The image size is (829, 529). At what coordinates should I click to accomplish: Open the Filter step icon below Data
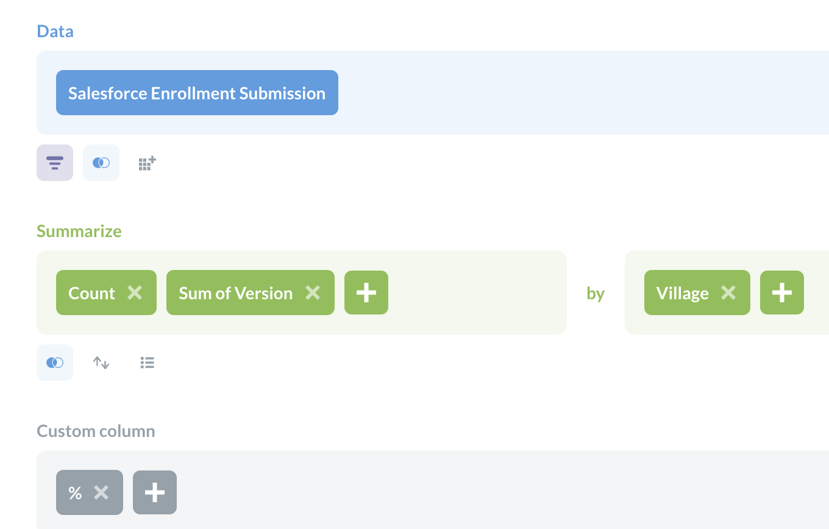tap(54, 163)
